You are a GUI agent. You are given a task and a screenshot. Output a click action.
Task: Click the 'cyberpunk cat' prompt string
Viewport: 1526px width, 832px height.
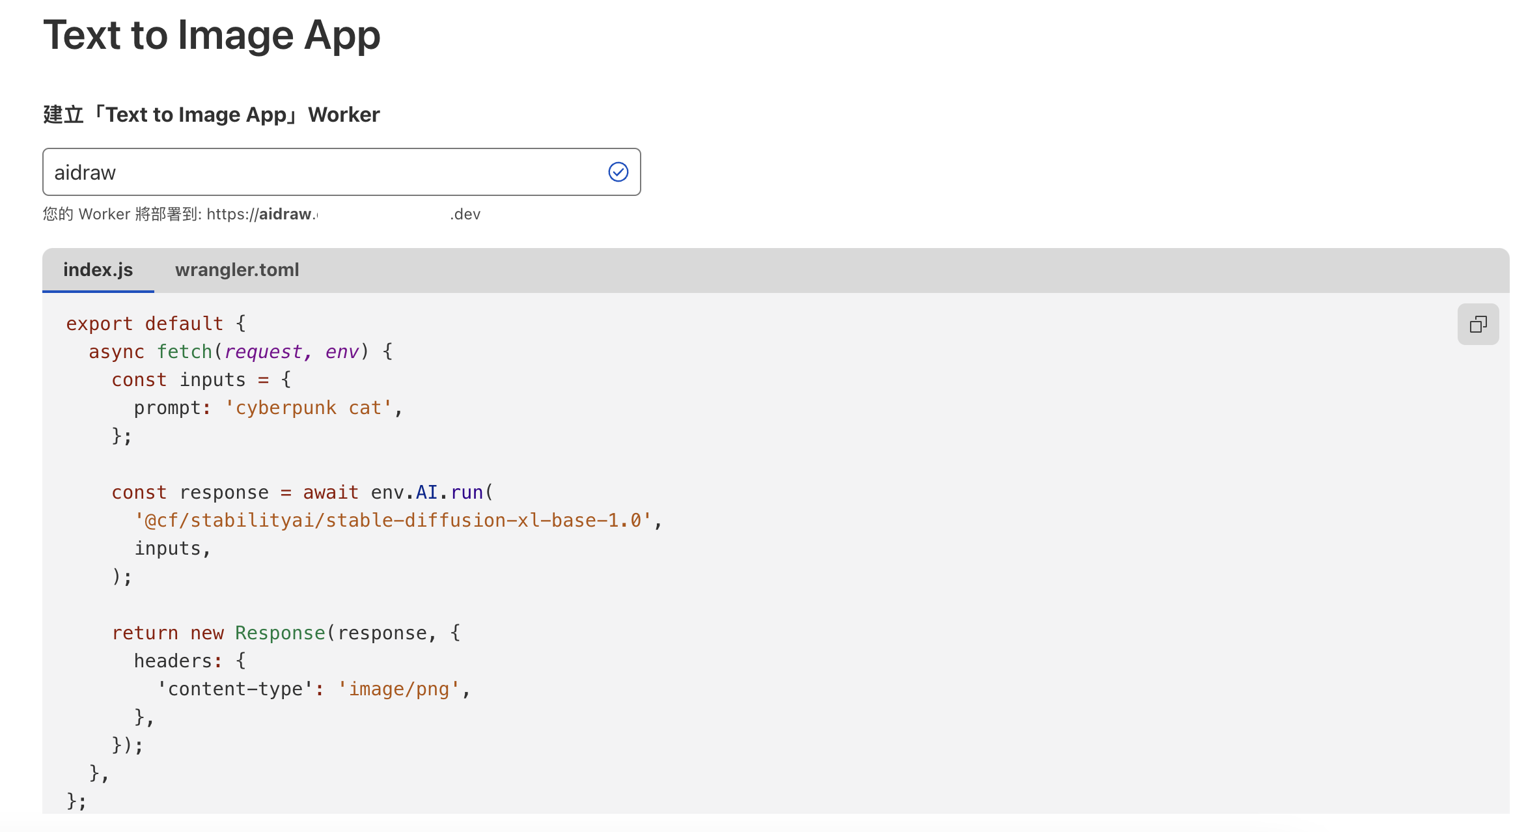(x=309, y=408)
